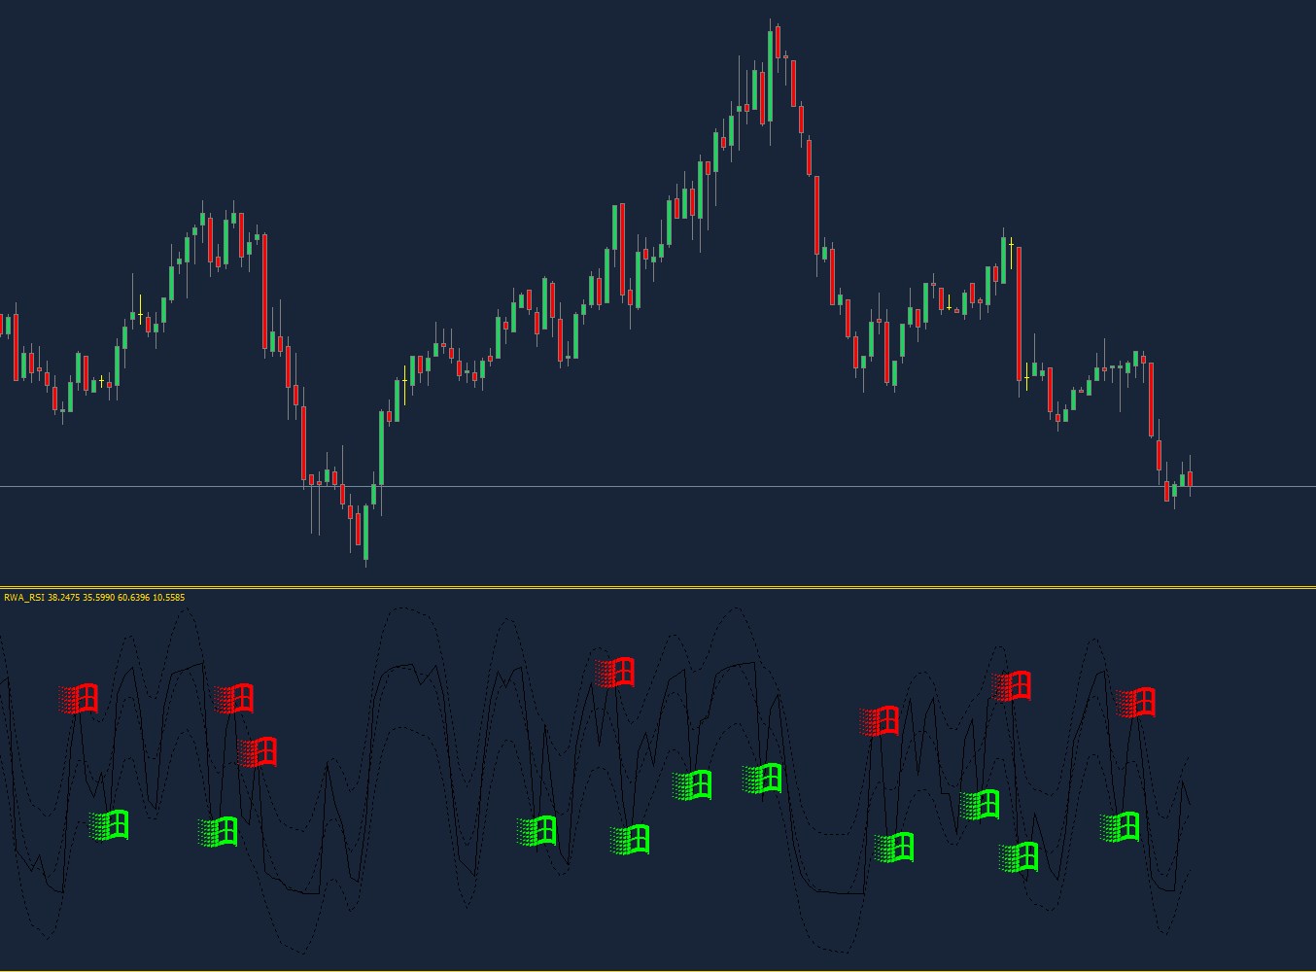This screenshot has width=1316, height=972.
Task: Click the indicator value 10.5585
Action: [168, 598]
